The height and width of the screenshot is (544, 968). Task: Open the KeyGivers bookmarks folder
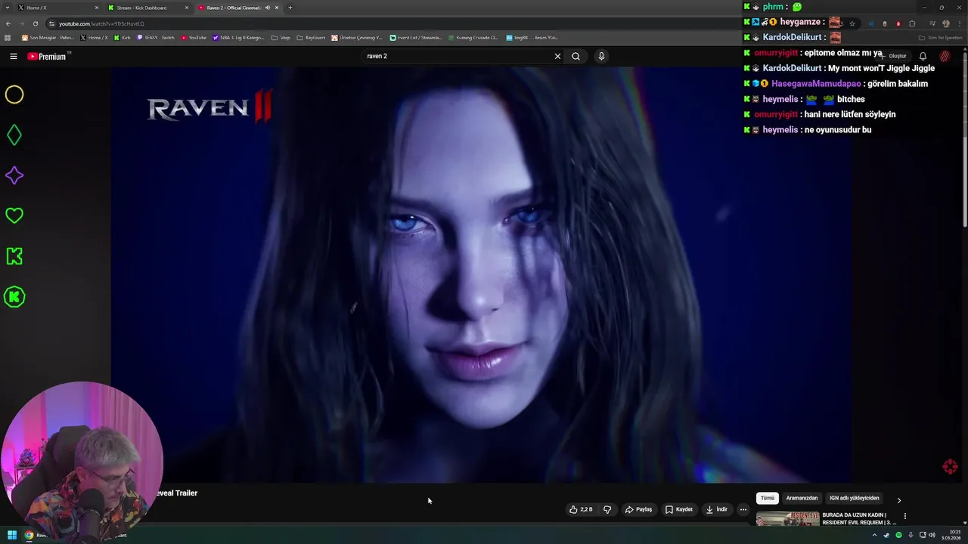[311, 37]
